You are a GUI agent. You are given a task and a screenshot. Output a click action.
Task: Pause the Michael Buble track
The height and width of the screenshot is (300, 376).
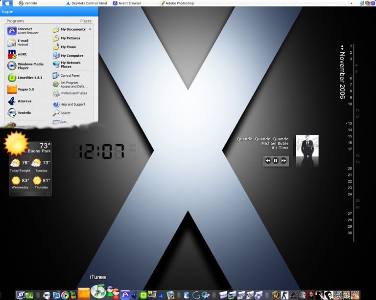(276, 161)
